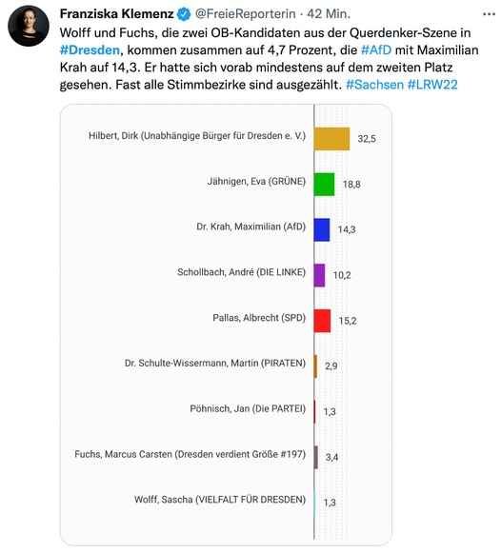
Task: Click the 42 Min. timestamp
Action: coord(329,13)
